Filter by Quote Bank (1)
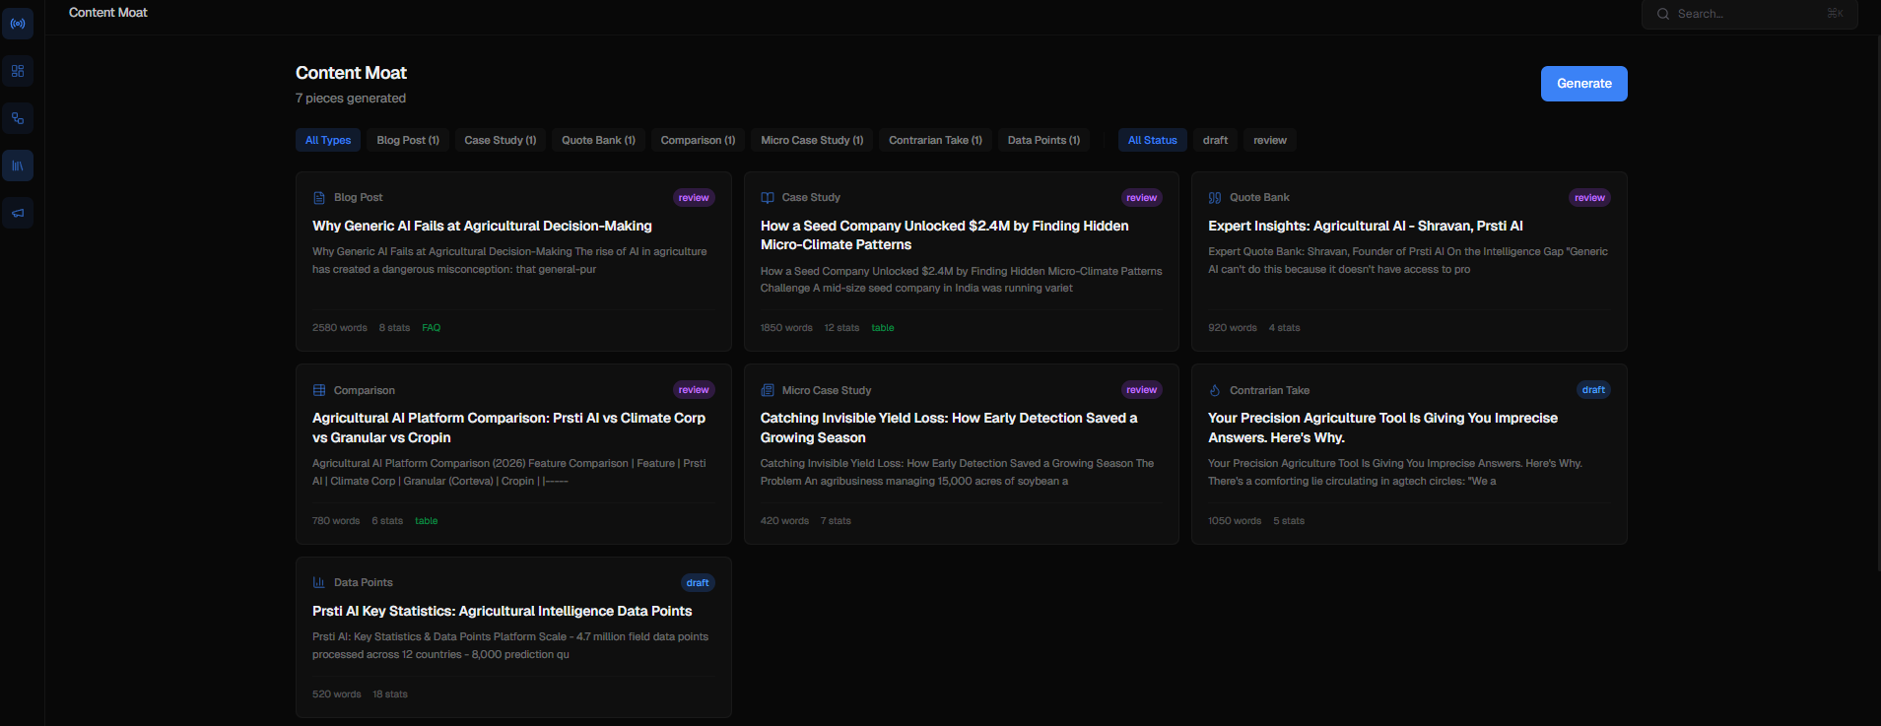The width and height of the screenshot is (1881, 726). click(598, 140)
